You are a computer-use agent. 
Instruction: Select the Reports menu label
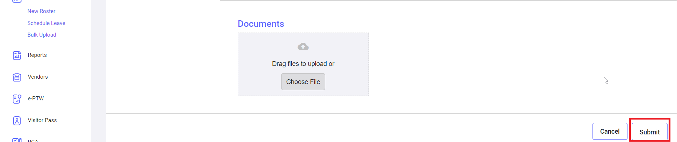click(x=37, y=55)
